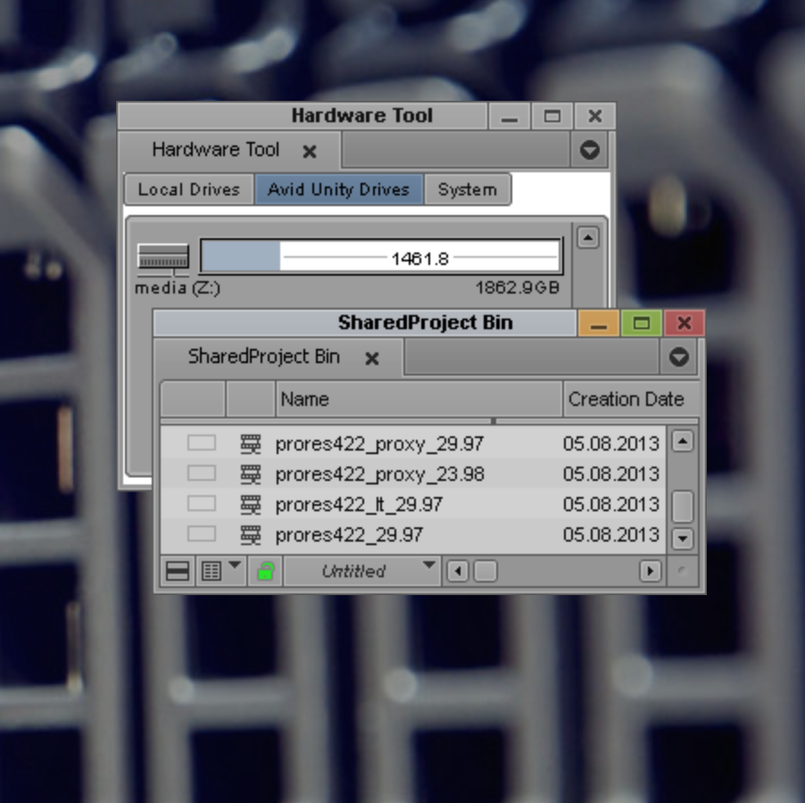The image size is (805, 803).
Task: Switch bin display with the dual-pane icon
Action: (176, 570)
